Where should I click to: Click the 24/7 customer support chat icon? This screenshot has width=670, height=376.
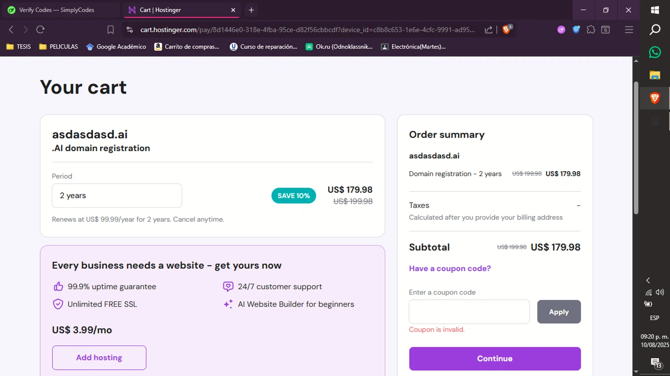point(228,286)
